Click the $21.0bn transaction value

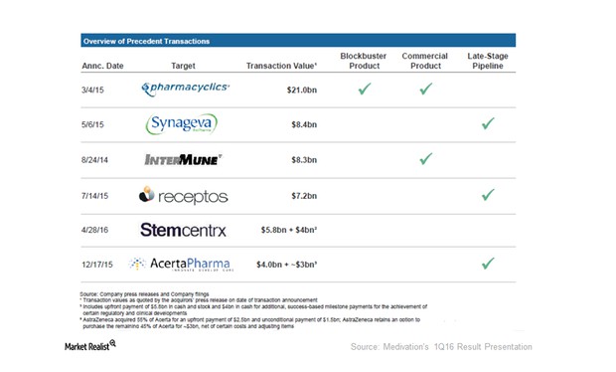tap(302, 90)
